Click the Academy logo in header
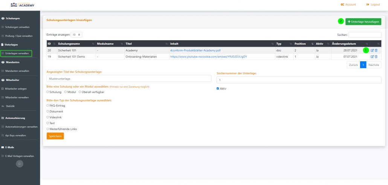This screenshot has height=185, width=388. (x=23, y=5)
